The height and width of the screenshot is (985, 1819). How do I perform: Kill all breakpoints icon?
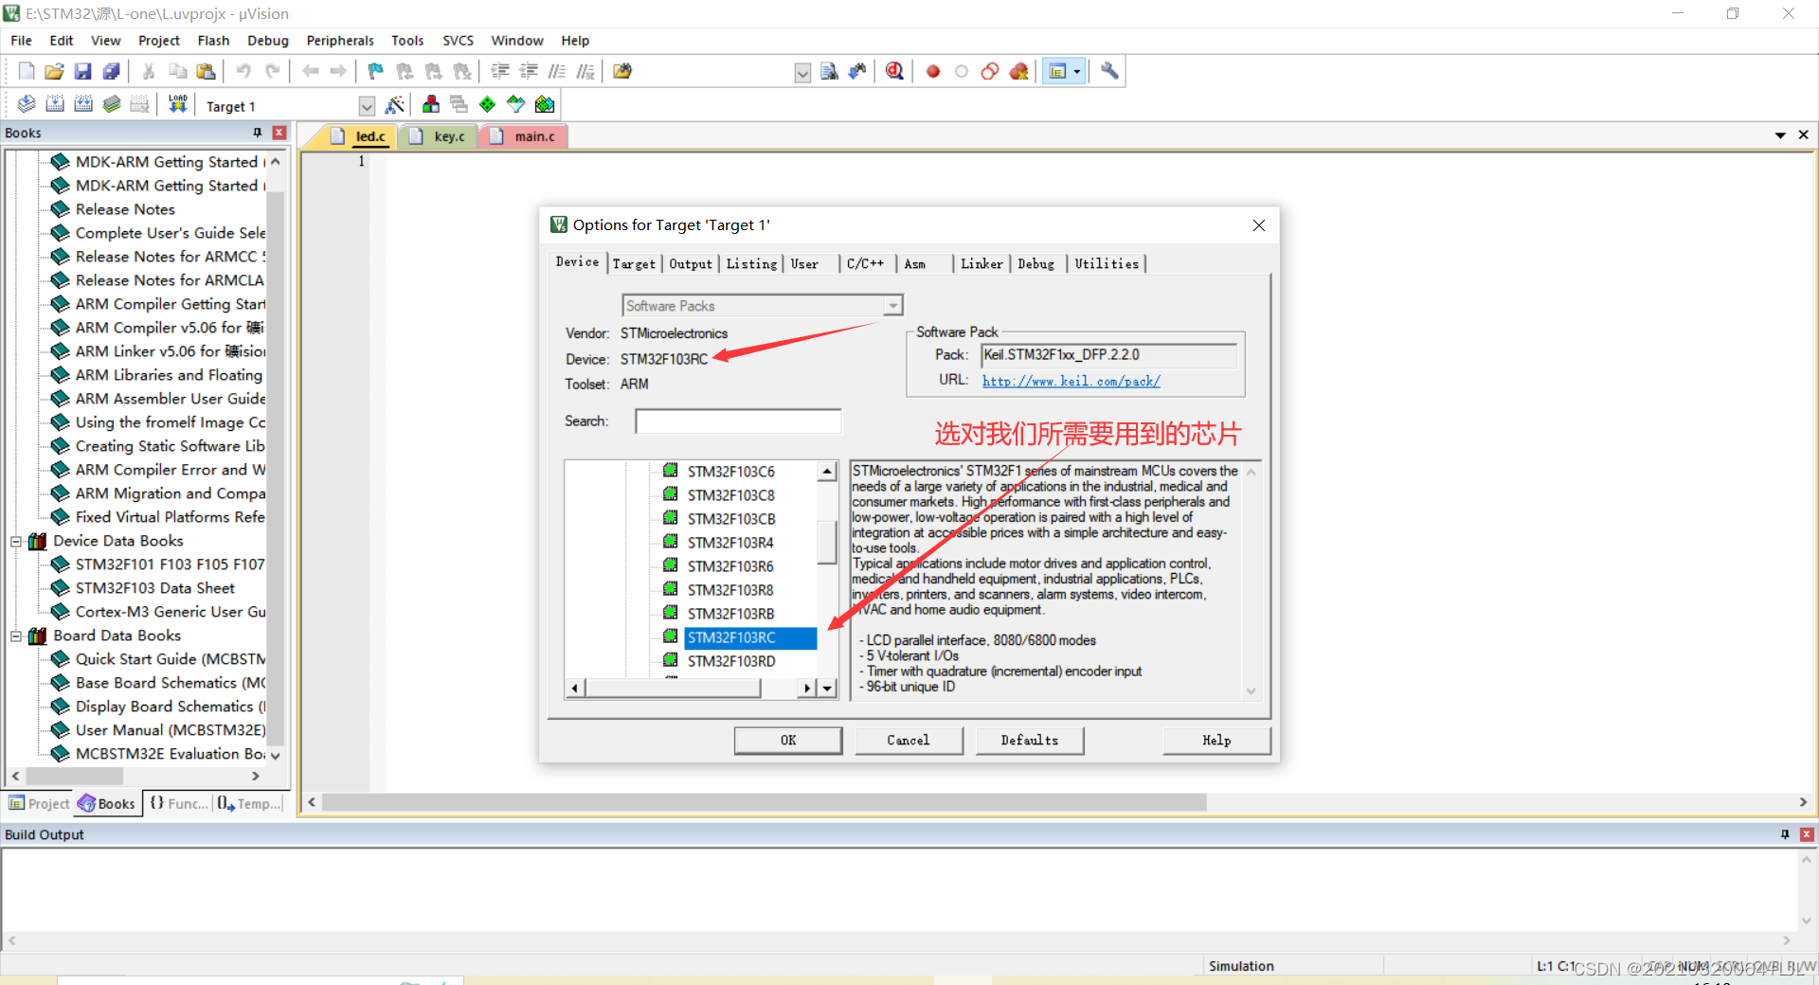click(x=1018, y=71)
